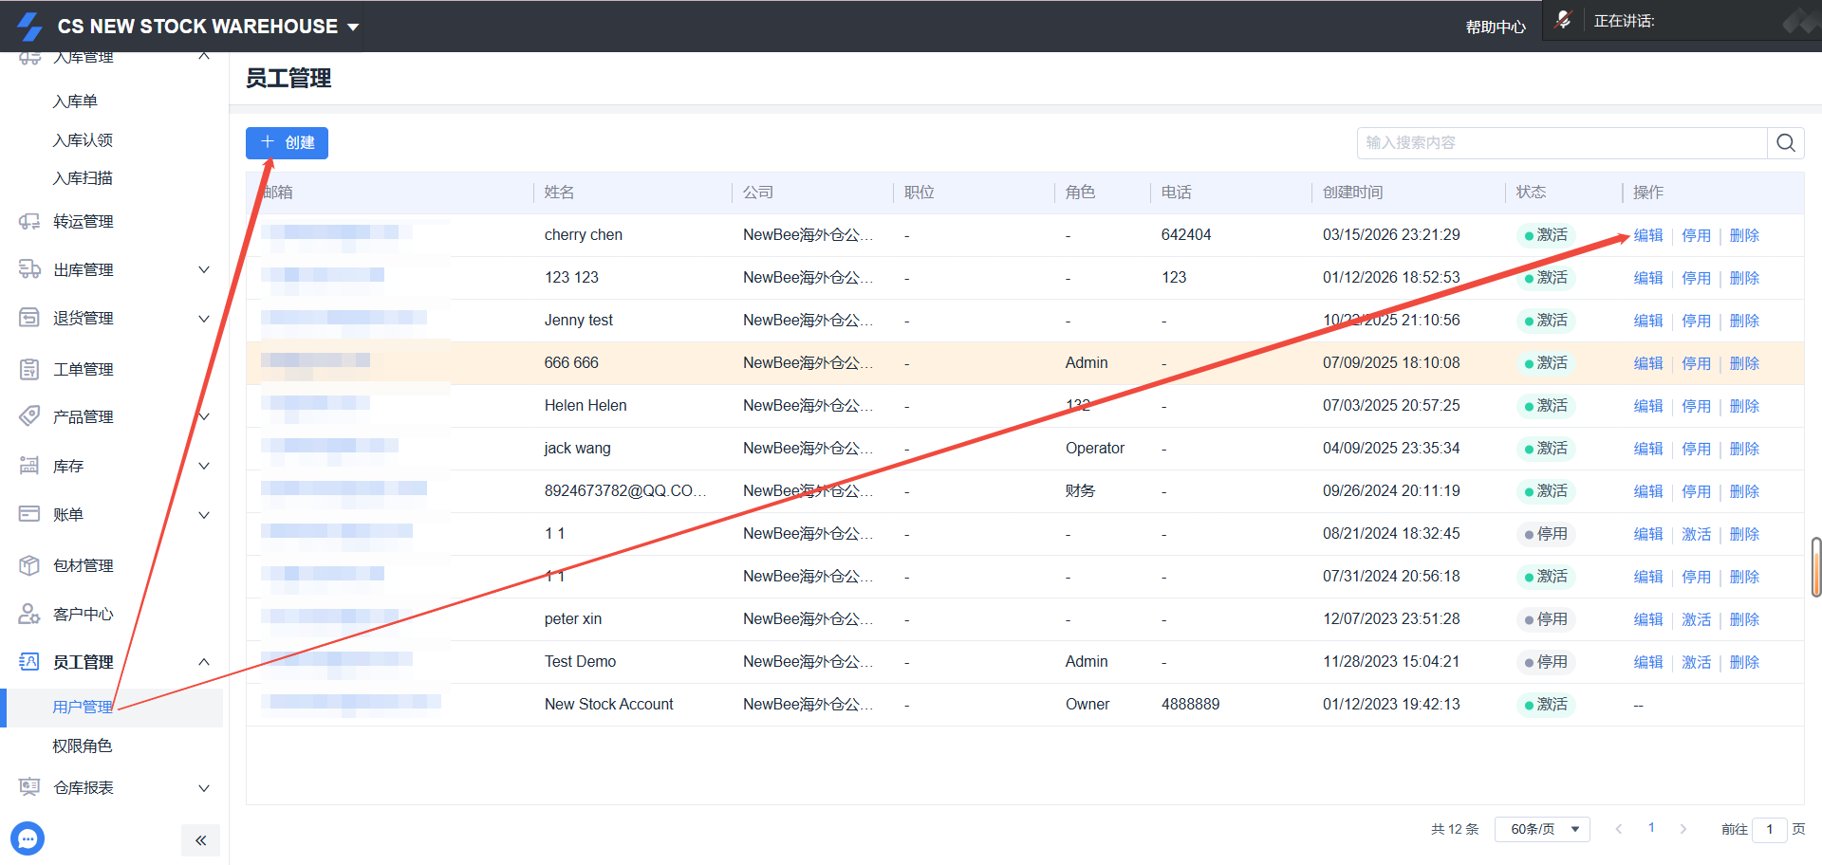Focus the 输入搜索内容 search field
The image size is (1822, 865).
(x=1561, y=143)
